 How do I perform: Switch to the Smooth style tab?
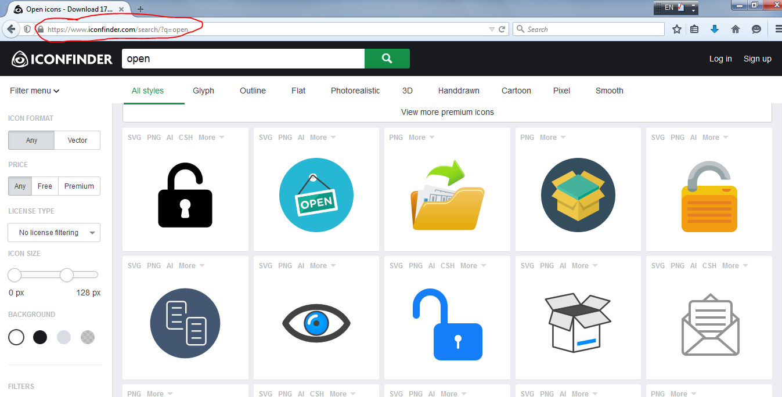[x=610, y=91]
